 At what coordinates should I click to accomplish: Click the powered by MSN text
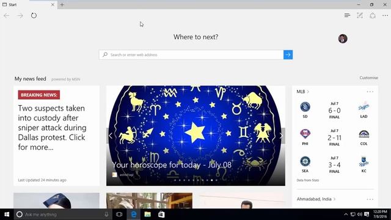click(66, 79)
